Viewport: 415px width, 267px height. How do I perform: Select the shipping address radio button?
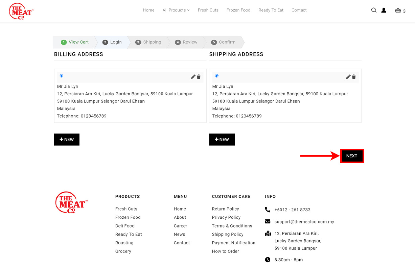(x=216, y=76)
